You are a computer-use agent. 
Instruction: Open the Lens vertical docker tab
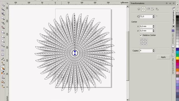coord(173,49)
